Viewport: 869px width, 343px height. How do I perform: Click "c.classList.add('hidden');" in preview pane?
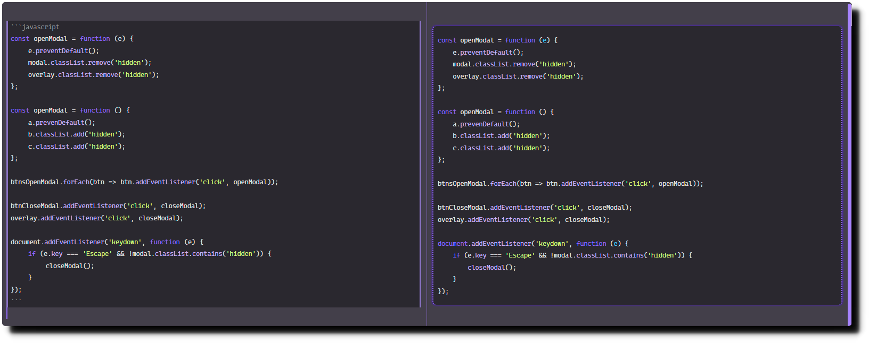pos(501,148)
